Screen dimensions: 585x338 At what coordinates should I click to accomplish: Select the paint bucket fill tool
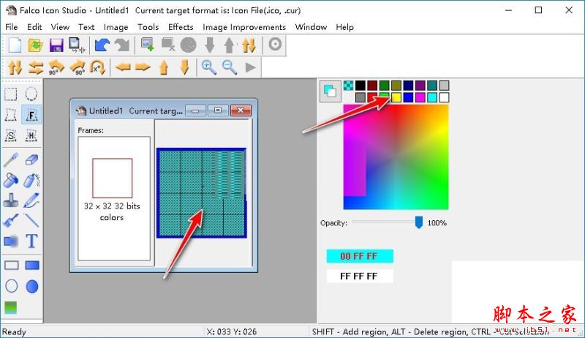[11, 180]
